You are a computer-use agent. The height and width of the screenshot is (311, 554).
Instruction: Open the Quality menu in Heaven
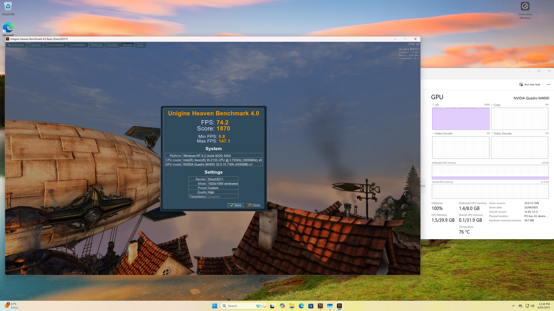tap(113, 45)
